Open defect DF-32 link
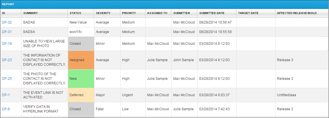Image resolution: width=329 pixels, height=118 pixels. pos(7,22)
